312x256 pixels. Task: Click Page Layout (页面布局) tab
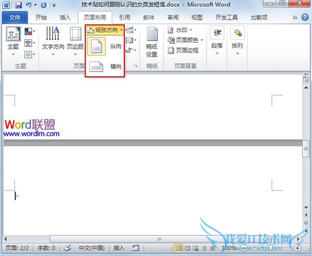[x=95, y=18]
